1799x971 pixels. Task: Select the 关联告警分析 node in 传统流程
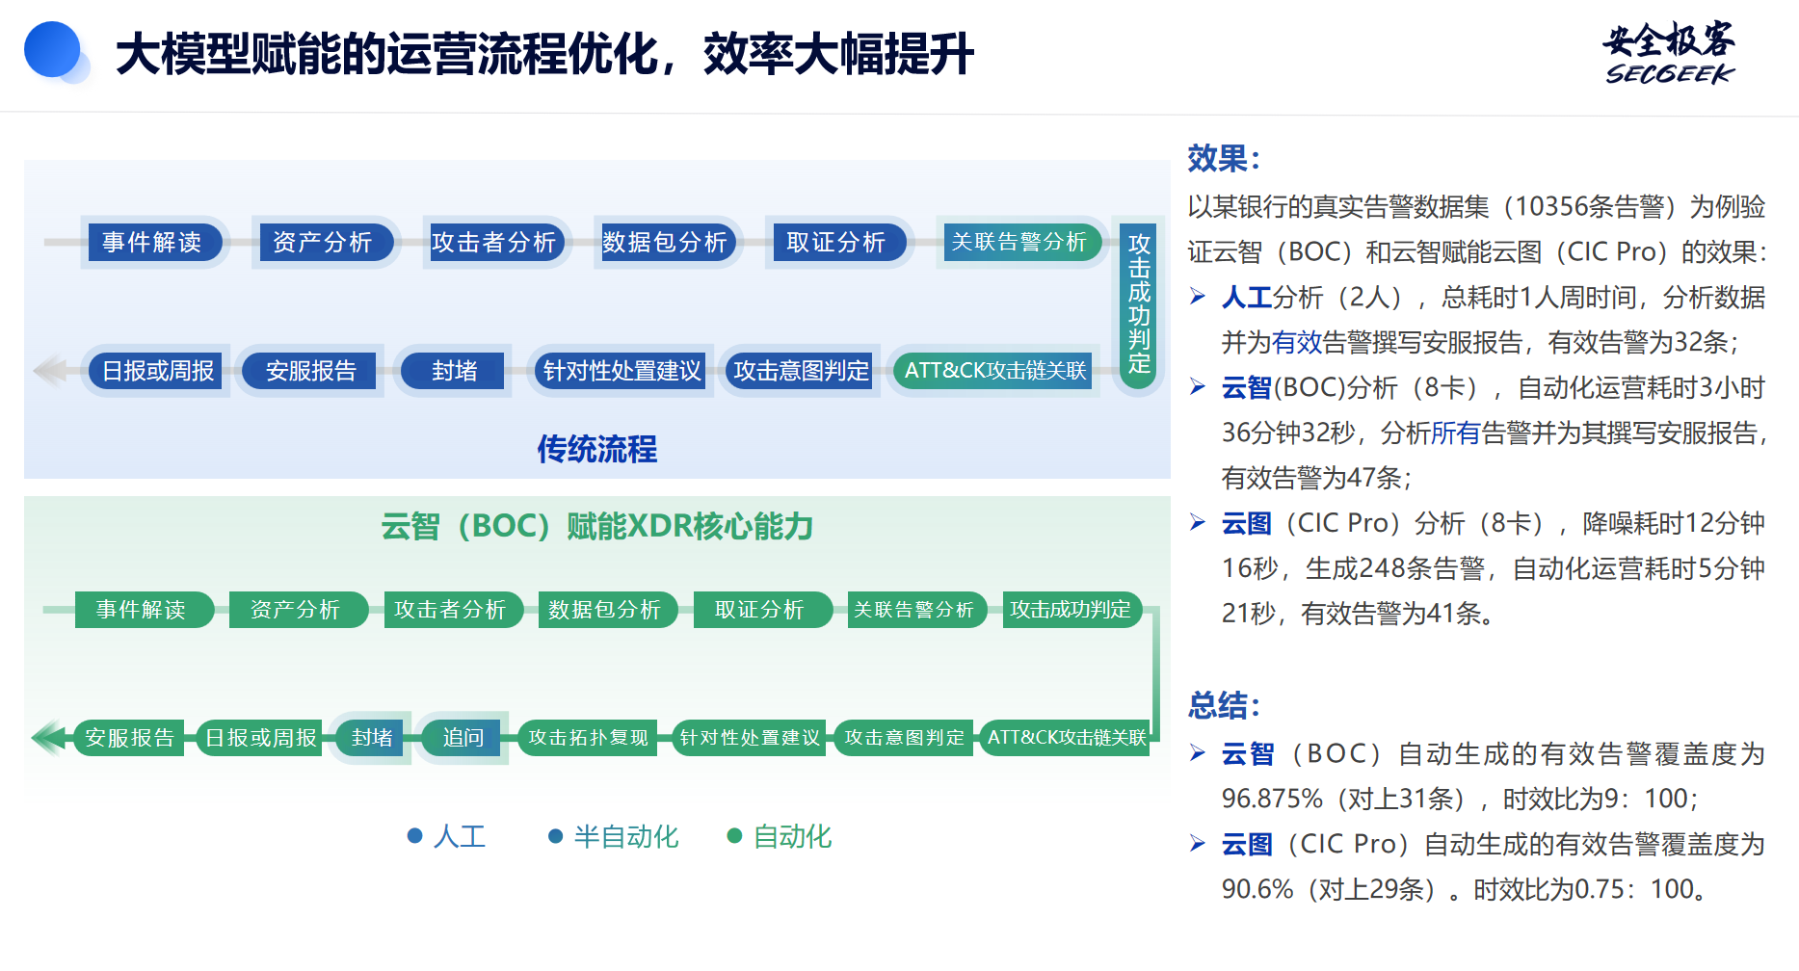tap(1021, 242)
